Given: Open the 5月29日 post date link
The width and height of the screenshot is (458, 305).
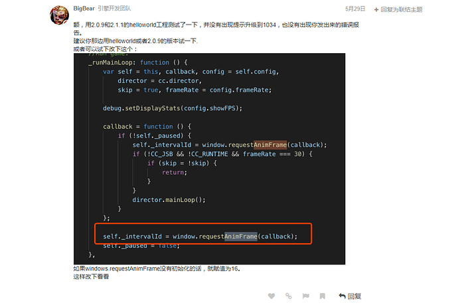Looking at the screenshot, I should pos(355,9).
